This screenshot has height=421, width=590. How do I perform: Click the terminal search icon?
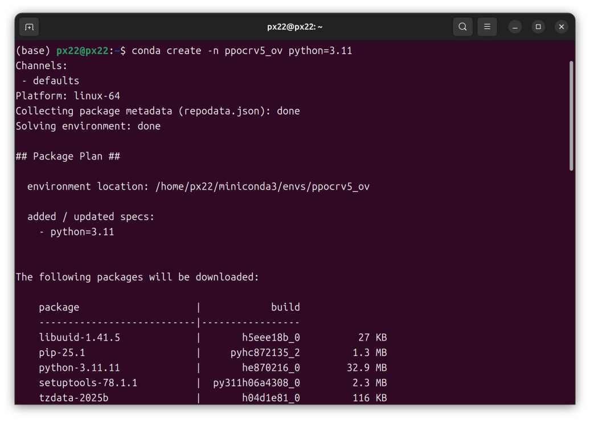pos(462,27)
